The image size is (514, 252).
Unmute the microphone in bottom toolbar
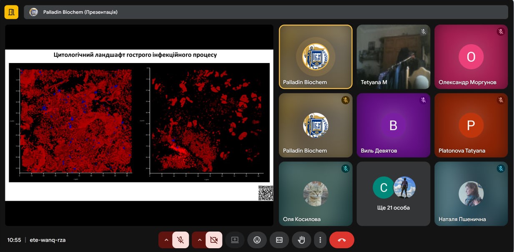[x=181, y=240]
